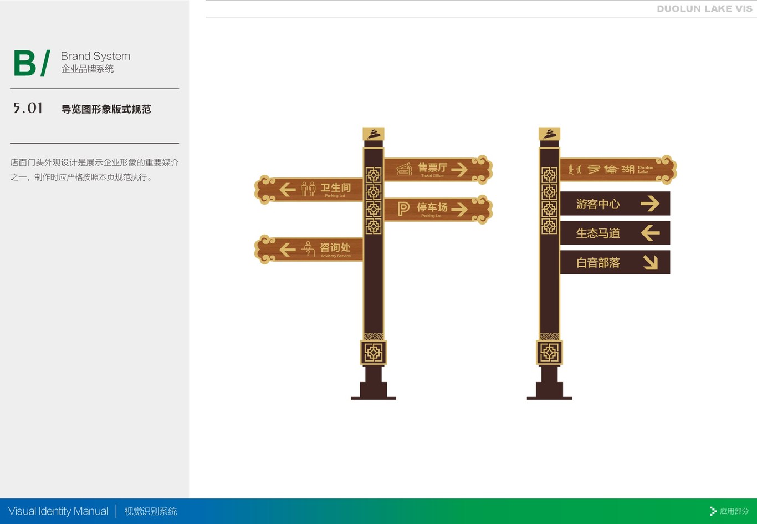Click the advisory person icon on the 咨询处 sign
The image size is (757, 524).
tap(308, 249)
